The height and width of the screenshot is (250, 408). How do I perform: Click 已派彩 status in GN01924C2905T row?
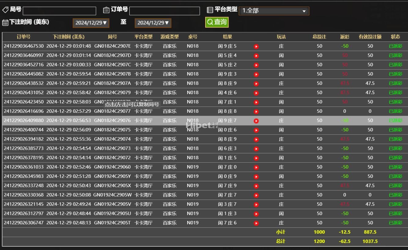(395, 223)
